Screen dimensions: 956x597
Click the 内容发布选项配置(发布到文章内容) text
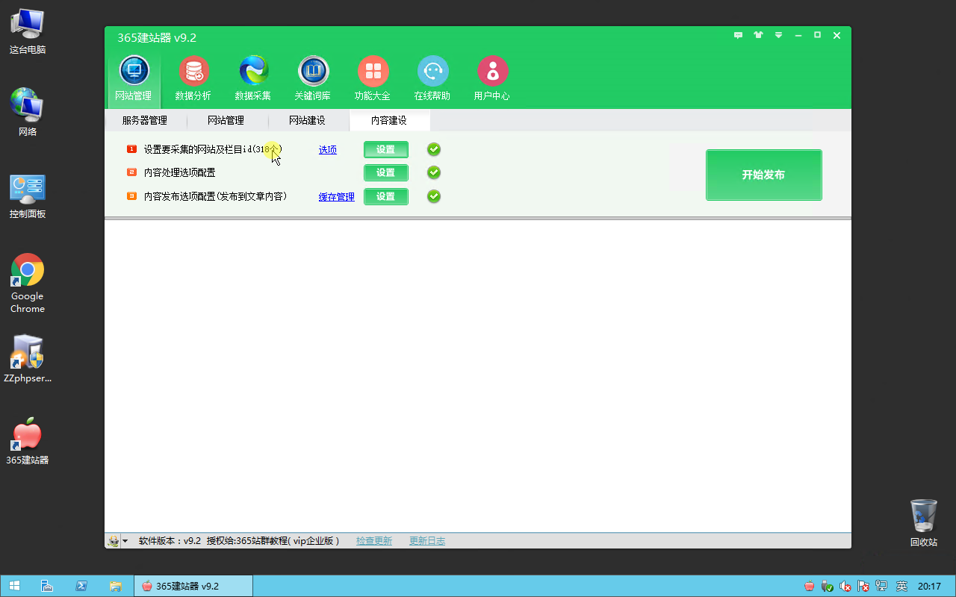click(x=216, y=196)
